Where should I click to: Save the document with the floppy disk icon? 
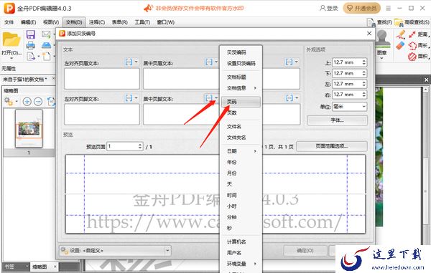[30, 34]
